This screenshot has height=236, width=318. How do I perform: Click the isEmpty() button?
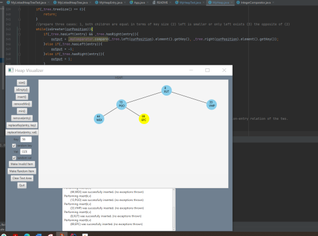pyautogui.click(x=22, y=90)
